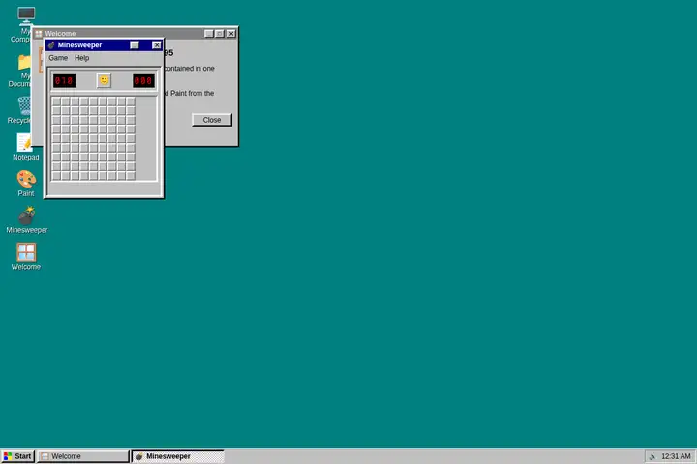The width and height of the screenshot is (697, 464).
Task: Open the Help menu in Minesweeper
Action: coord(81,58)
